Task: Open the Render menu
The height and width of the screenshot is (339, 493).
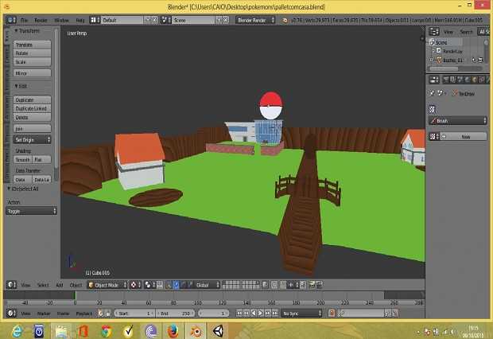Action: coord(41,18)
